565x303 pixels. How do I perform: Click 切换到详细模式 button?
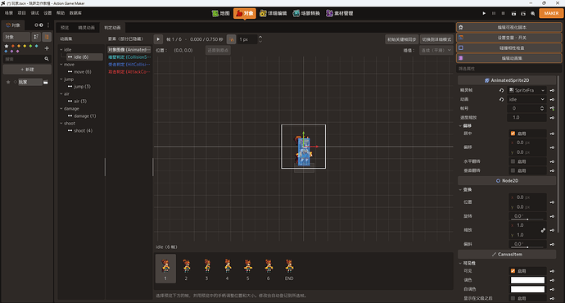point(436,39)
